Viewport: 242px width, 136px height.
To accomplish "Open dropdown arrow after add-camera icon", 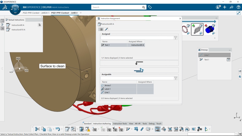I will [99, 129].
